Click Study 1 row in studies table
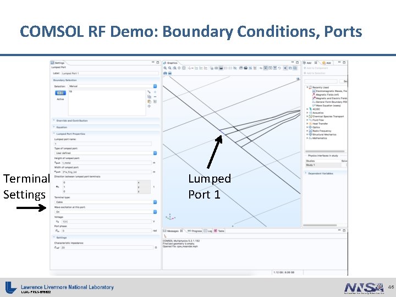The height and width of the screenshot is (297, 396). tap(326, 165)
